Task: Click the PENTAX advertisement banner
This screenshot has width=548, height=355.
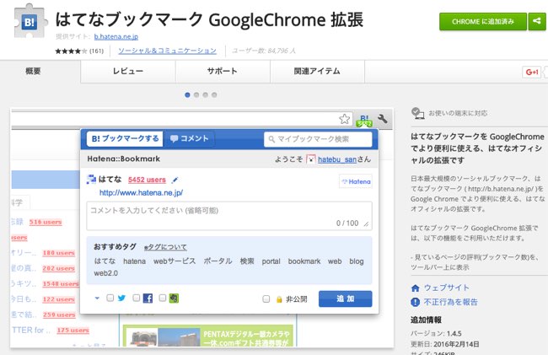Action: click(207, 336)
